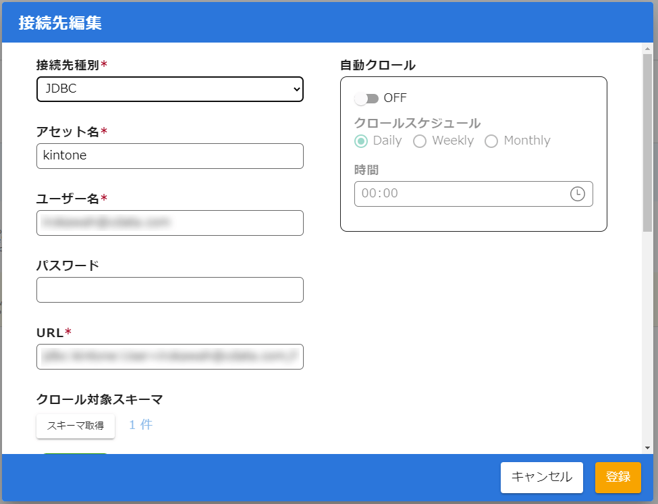Image resolution: width=658 pixels, height=504 pixels.
Task: Choose the Monthly crawl schedule option
Action: (491, 141)
